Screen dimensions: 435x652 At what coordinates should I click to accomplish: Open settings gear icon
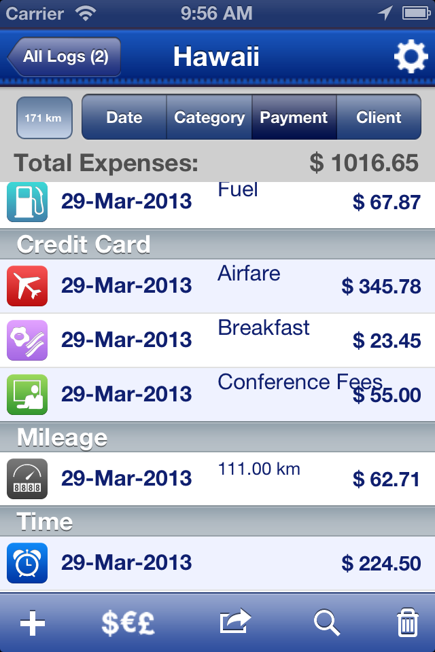(411, 57)
